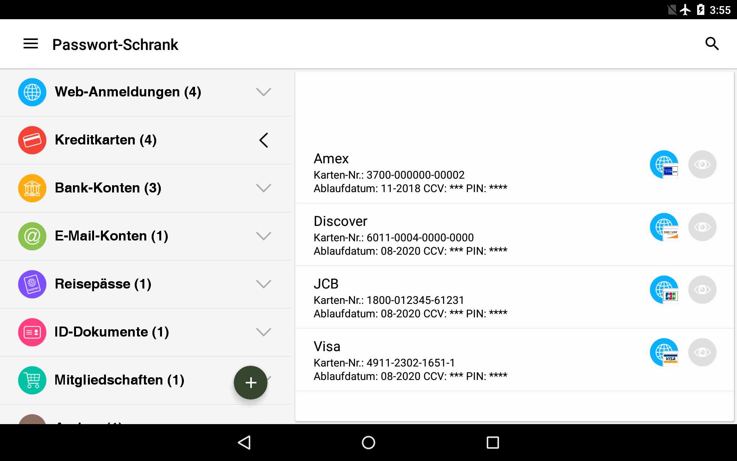This screenshot has width=737, height=461.
Task: Reveal hidden Visa details with eye icon
Action: [702, 352]
